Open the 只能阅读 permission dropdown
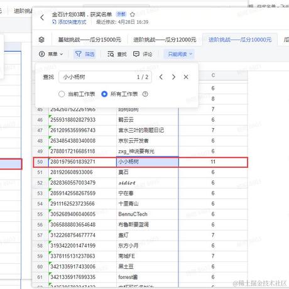 [180, 54]
